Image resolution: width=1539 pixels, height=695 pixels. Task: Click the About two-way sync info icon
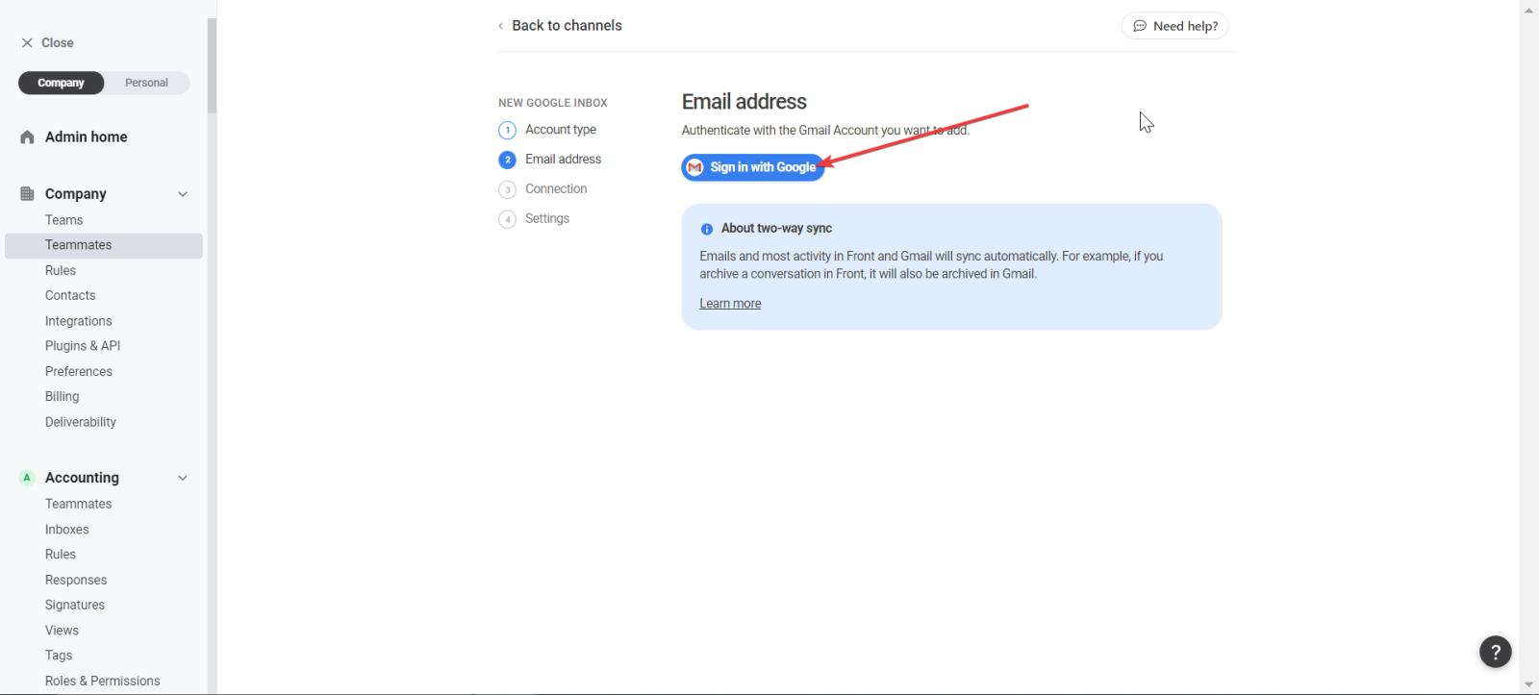[707, 229]
